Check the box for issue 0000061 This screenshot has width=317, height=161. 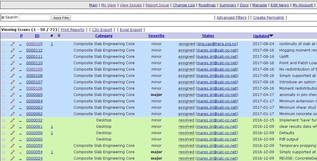(x=3, y=127)
